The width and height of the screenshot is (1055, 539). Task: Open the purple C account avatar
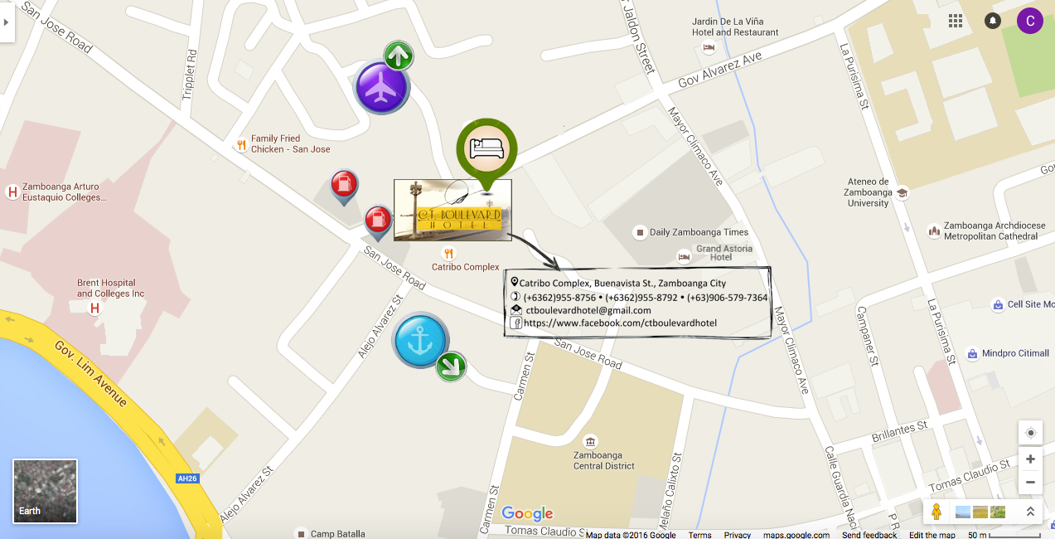pyautogui.click(x=1030, y=22)
